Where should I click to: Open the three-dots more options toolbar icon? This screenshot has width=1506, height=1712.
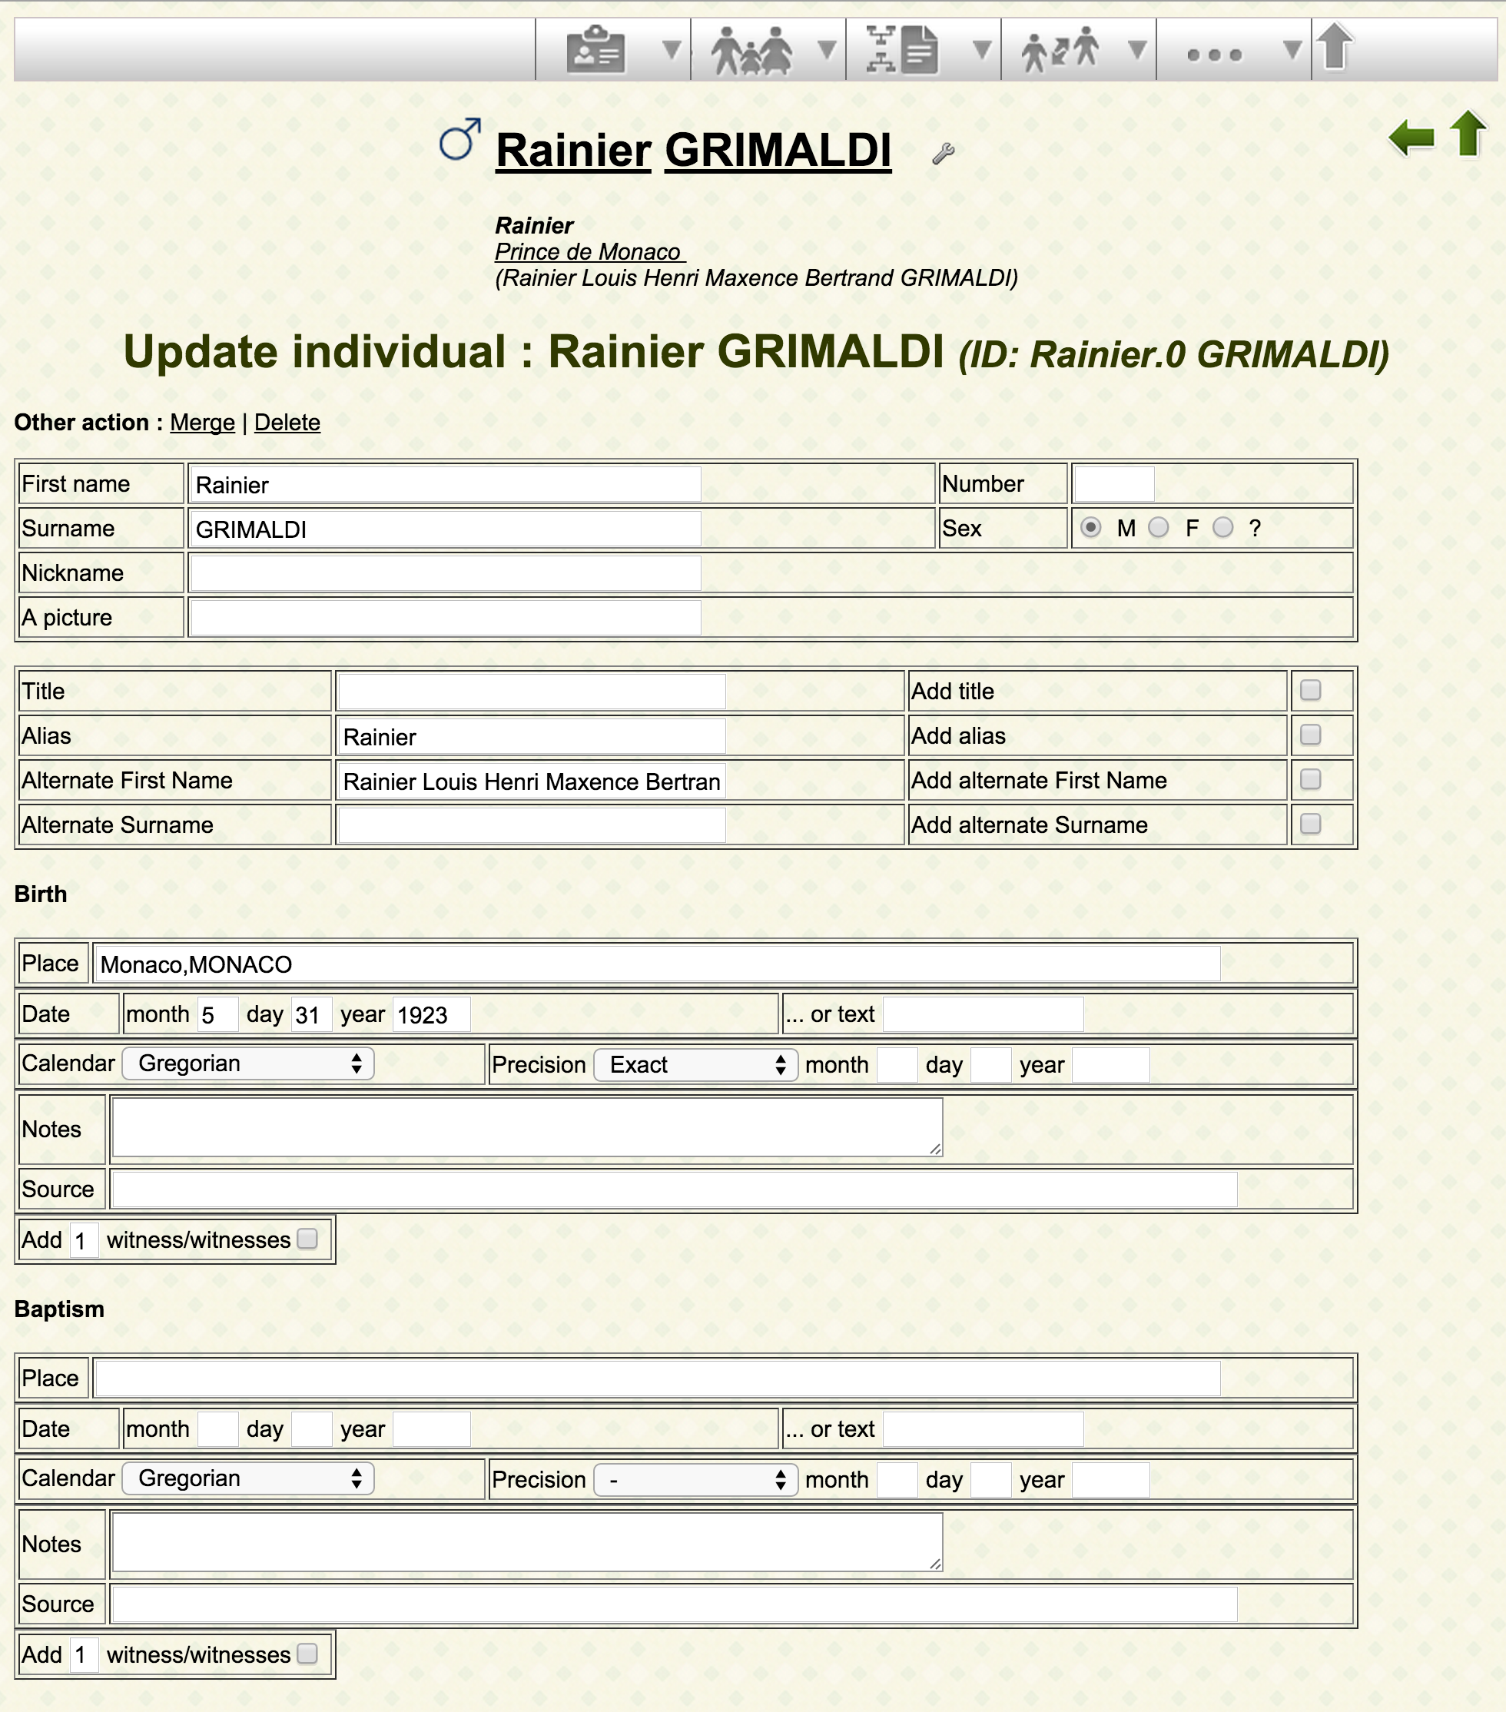point(1215,55)
